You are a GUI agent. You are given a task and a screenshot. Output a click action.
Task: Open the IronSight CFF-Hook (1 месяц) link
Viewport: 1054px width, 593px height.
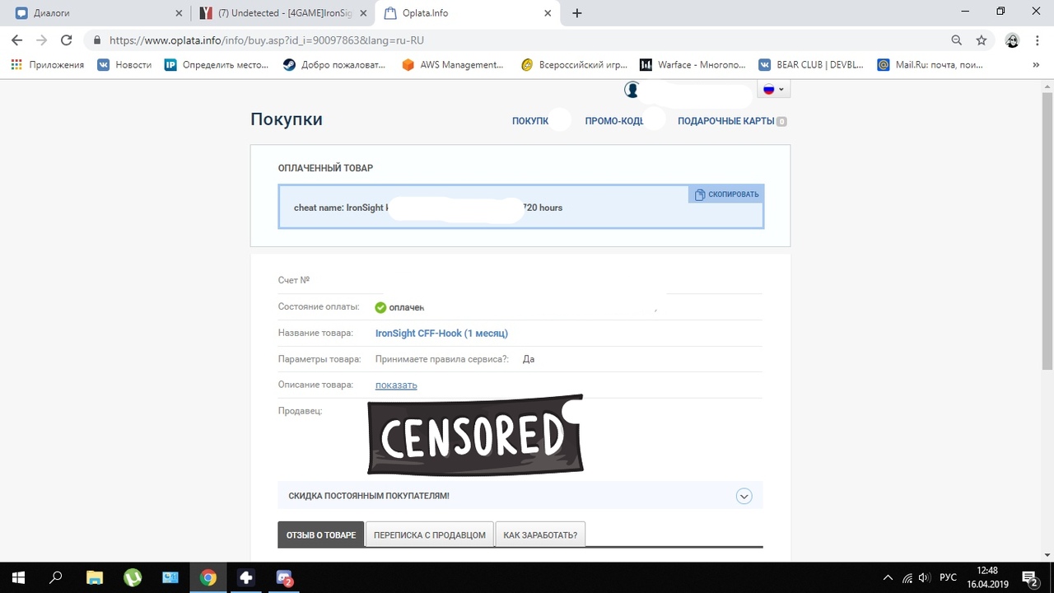pos(441,334)
